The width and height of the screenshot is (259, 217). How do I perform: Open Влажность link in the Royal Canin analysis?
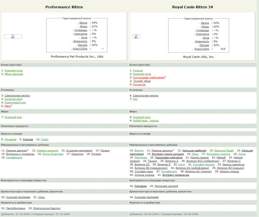pyautogui.click(x=202, y=41)
